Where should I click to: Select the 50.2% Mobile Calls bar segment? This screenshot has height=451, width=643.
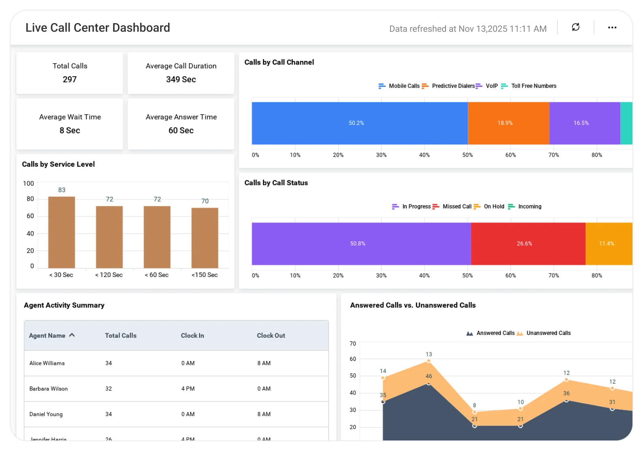click(360, 123)
